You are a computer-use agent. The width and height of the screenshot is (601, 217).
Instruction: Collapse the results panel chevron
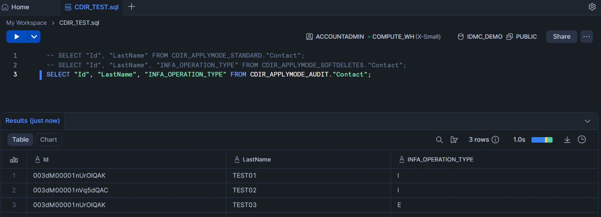point(588,121)
